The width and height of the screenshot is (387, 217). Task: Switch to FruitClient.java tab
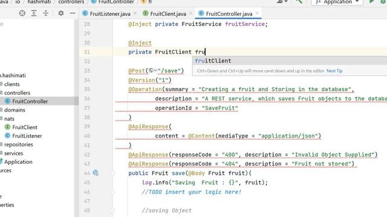click(x=168, y=14)
